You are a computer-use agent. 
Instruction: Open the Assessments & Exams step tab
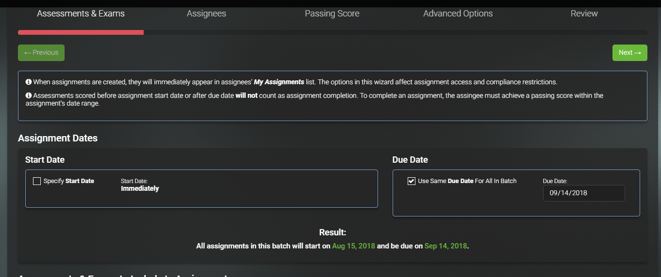tap(81, 14)
